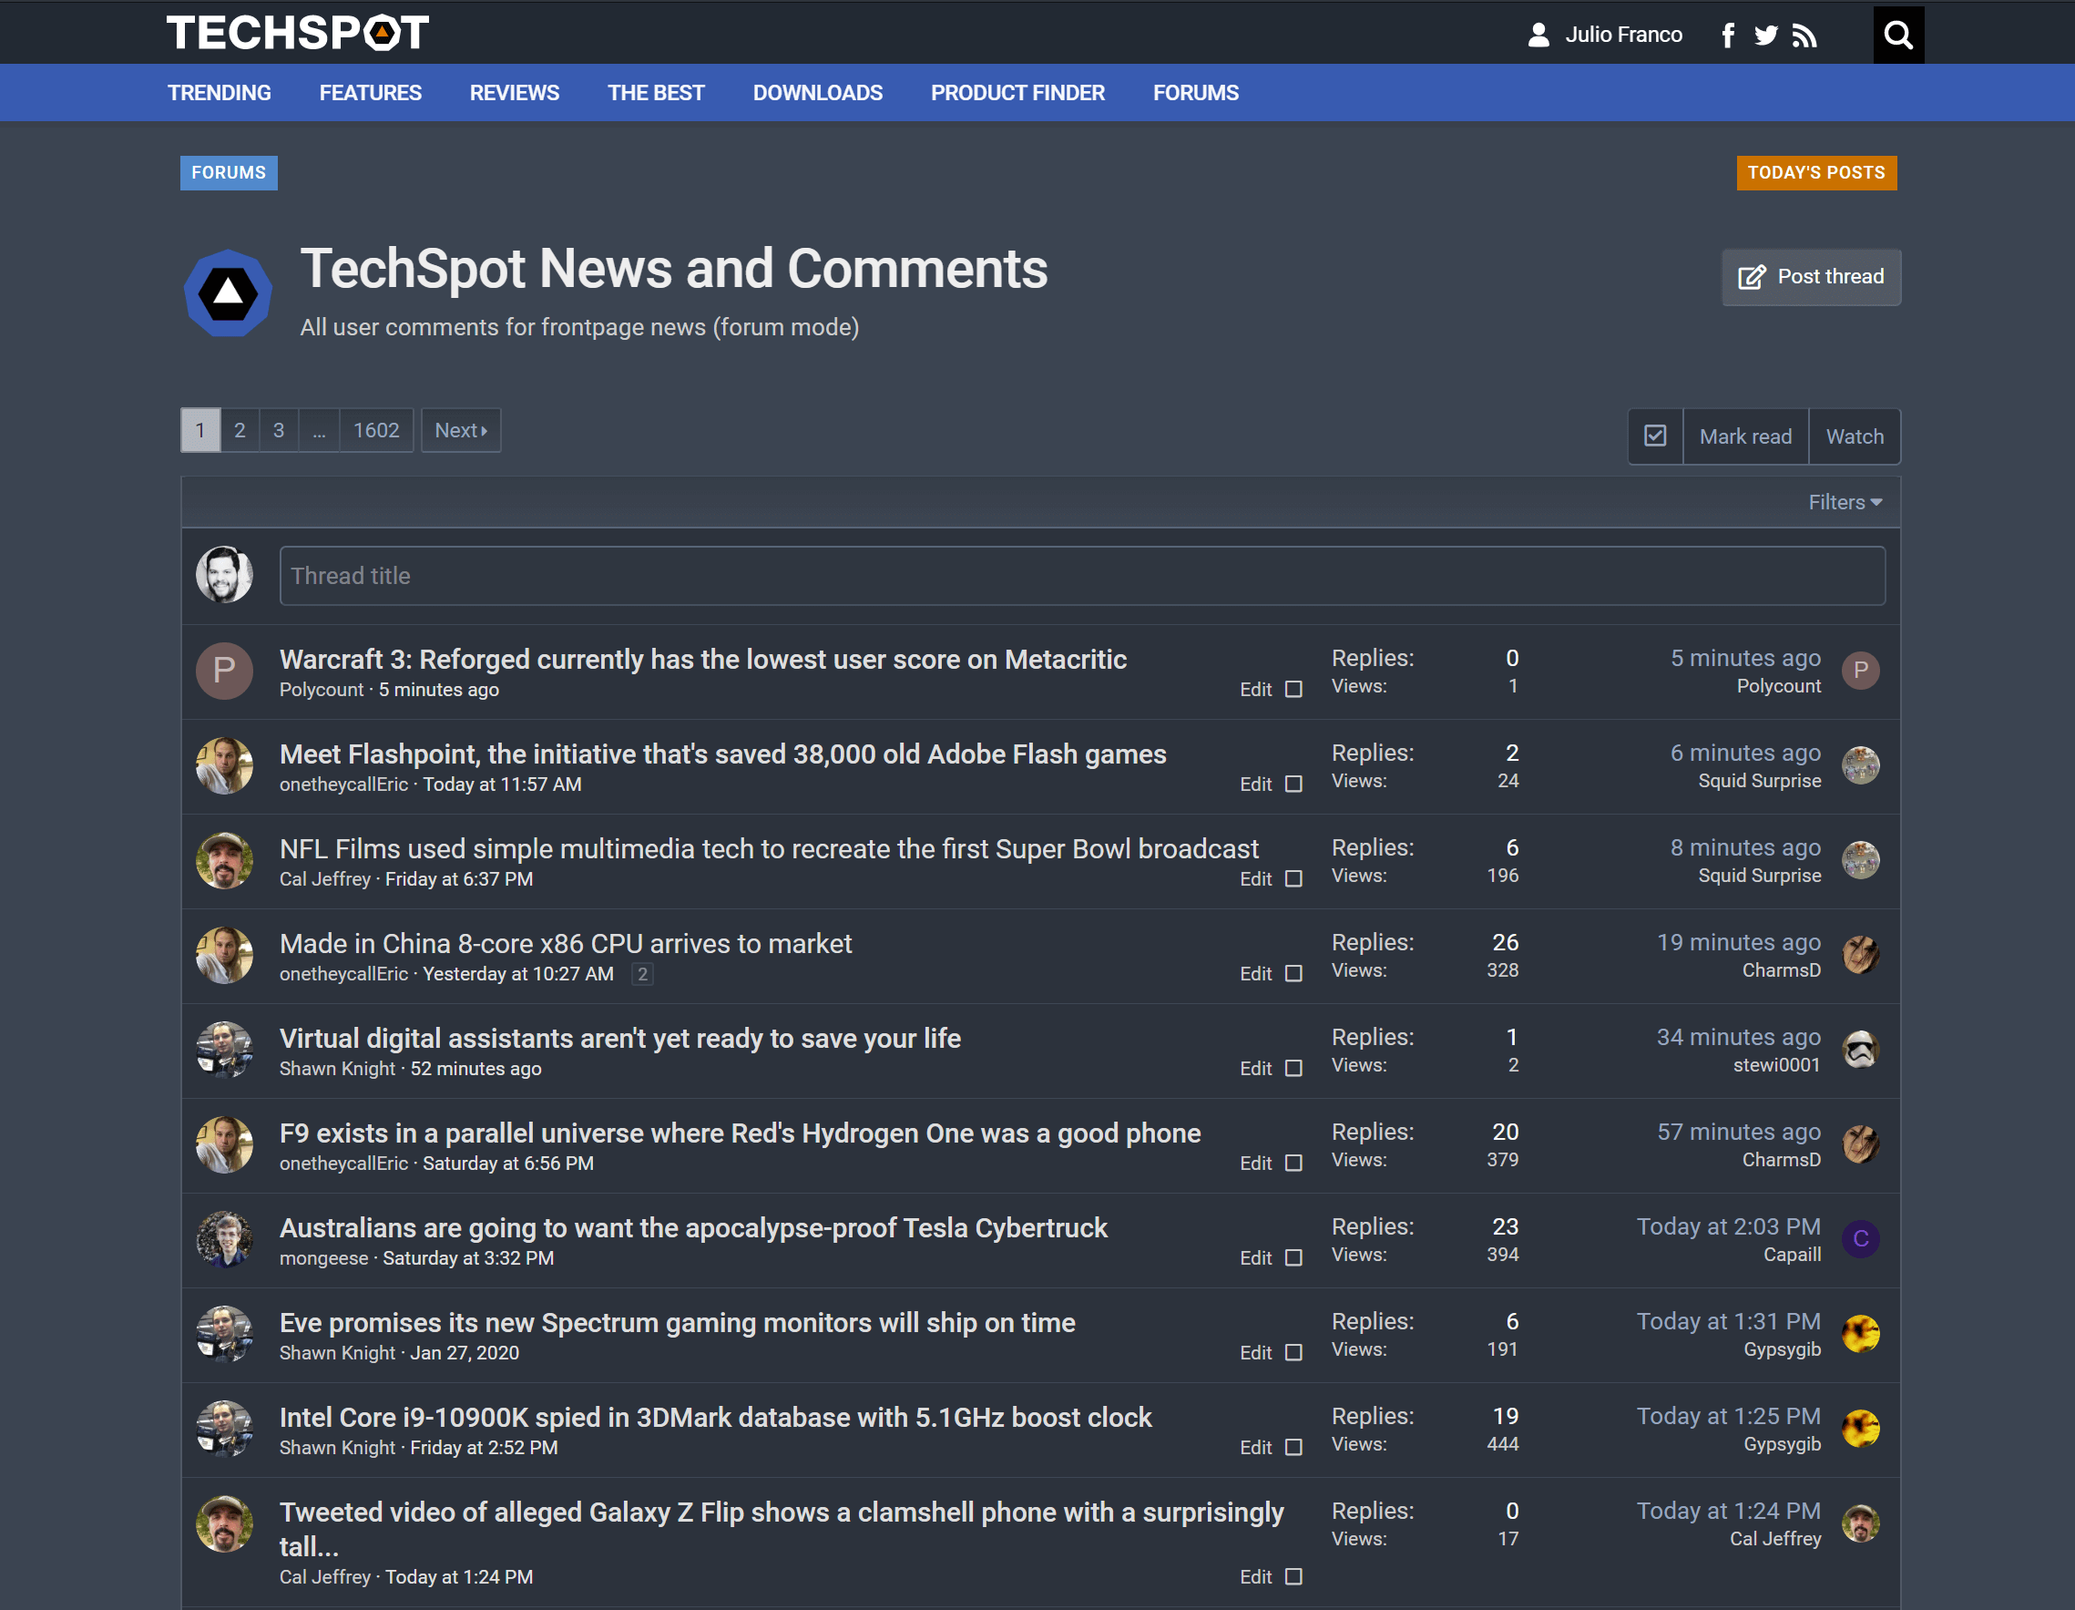Image resolution: width=2075 pixels, height=1610 pixels.
Task: Open THE BEST nav item
Action: [656, 92]
